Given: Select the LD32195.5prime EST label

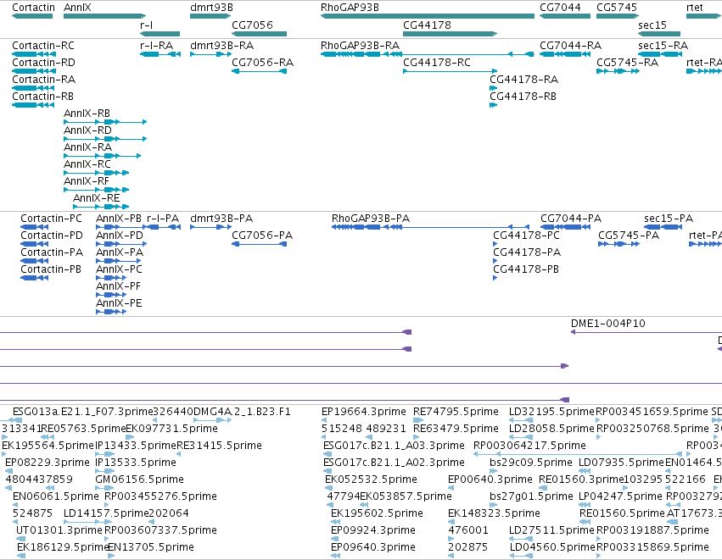Looking at the screenshot, I should coord(551,412).
